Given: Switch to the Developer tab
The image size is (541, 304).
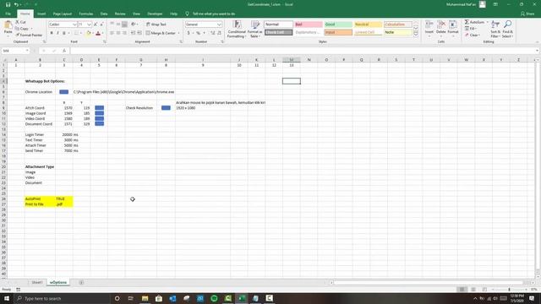Looking at the screenshot, I should (155, 14).
